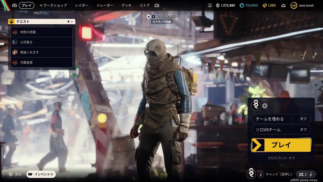Toggle ソロVSチーム setting
This screenshot has height=182, width=323.
tap(281, 130)
